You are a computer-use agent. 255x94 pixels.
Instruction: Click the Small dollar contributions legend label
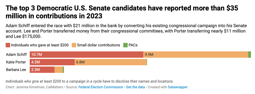coord(99,45)
